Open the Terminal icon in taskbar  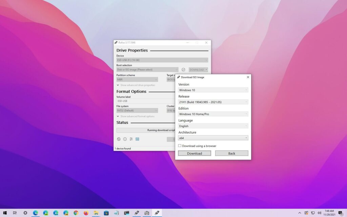(x=126, y=213)
